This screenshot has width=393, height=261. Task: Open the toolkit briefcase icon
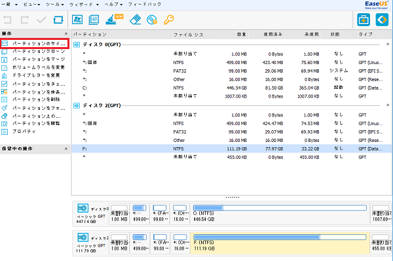[364, 20]
